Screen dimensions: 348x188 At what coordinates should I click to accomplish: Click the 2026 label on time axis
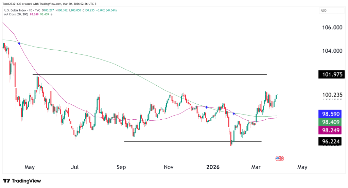(x=213, y=167)
